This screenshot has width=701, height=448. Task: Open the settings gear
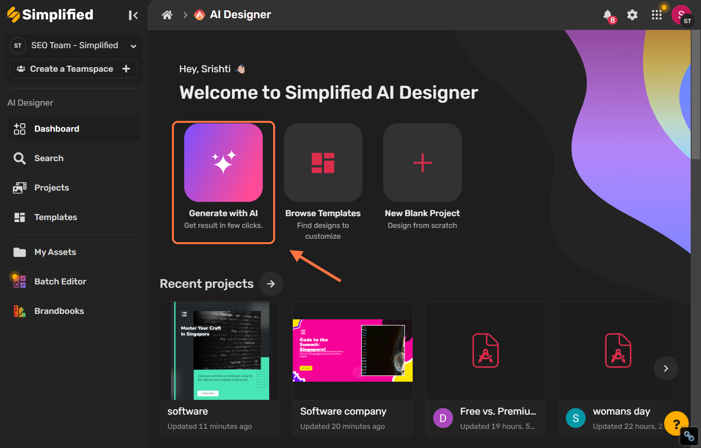pos(632,15)
